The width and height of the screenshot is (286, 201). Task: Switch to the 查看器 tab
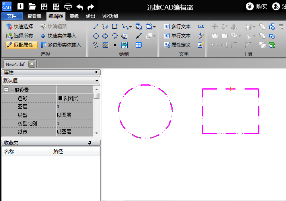(x=35, y=16)
